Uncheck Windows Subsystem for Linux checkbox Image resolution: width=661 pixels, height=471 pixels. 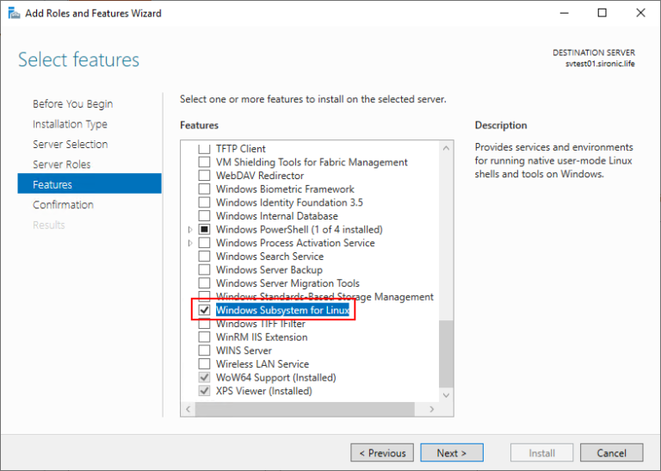tap(204, 310)
